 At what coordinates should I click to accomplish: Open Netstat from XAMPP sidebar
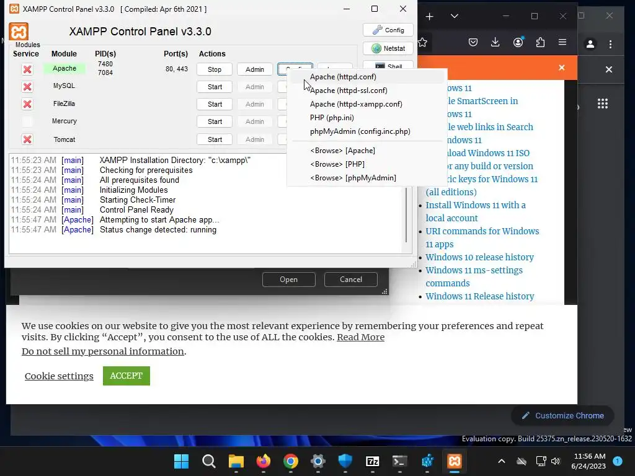(388, 48)
